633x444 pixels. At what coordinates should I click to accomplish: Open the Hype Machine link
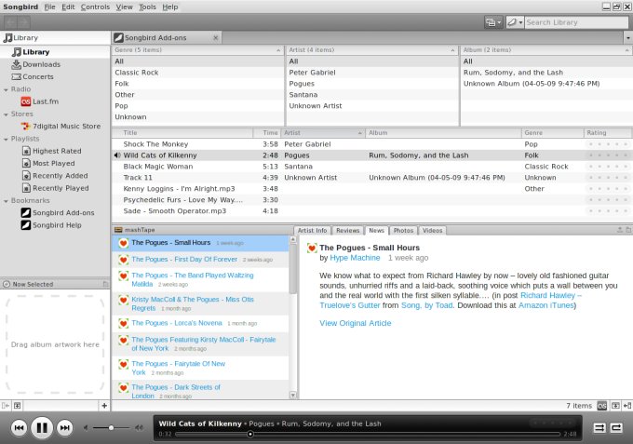coord(355,257)
